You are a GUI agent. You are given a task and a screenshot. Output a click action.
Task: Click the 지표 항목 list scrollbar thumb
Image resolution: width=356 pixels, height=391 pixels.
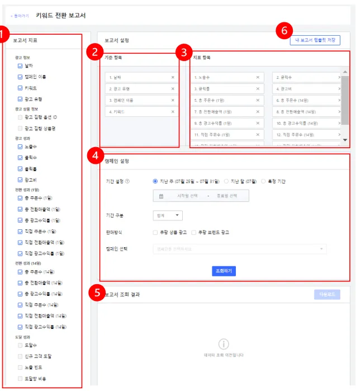coord(345,100)
